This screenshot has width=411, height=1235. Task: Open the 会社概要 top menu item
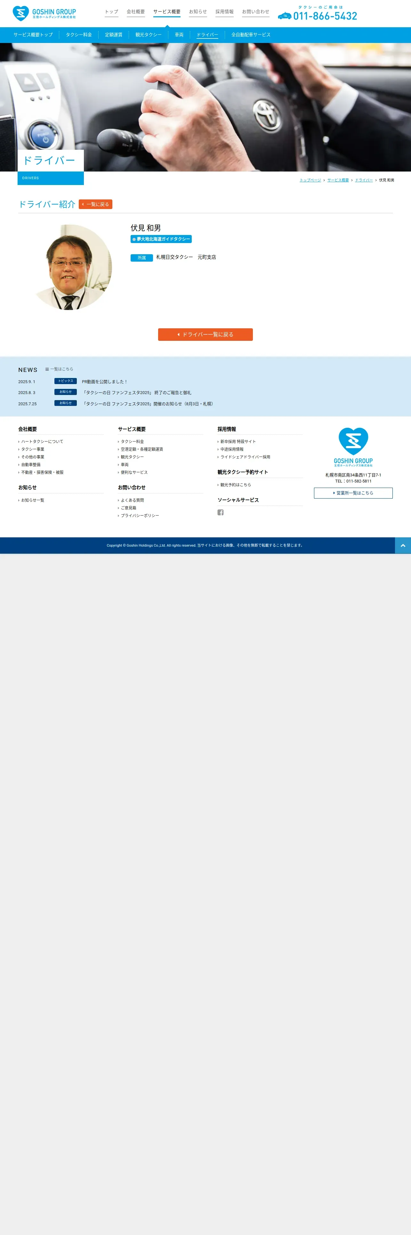coord(136,12)
